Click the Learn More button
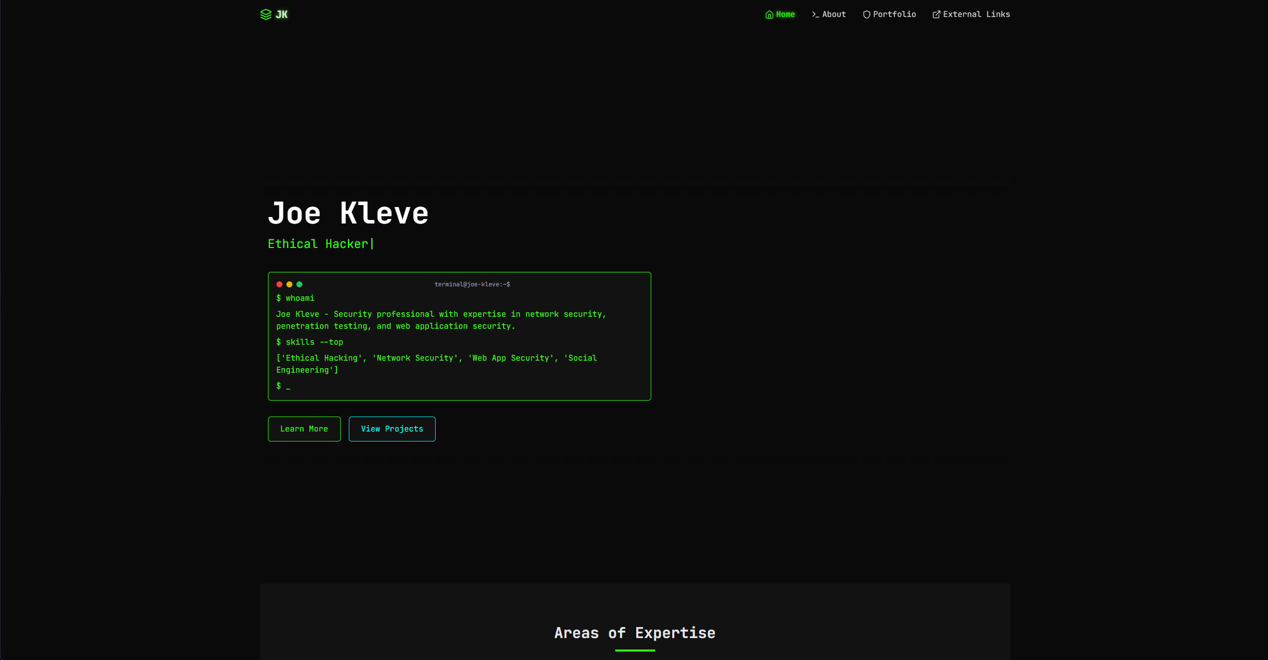Viewport: 1268px width, 660px height. click(x=304, y=429)
